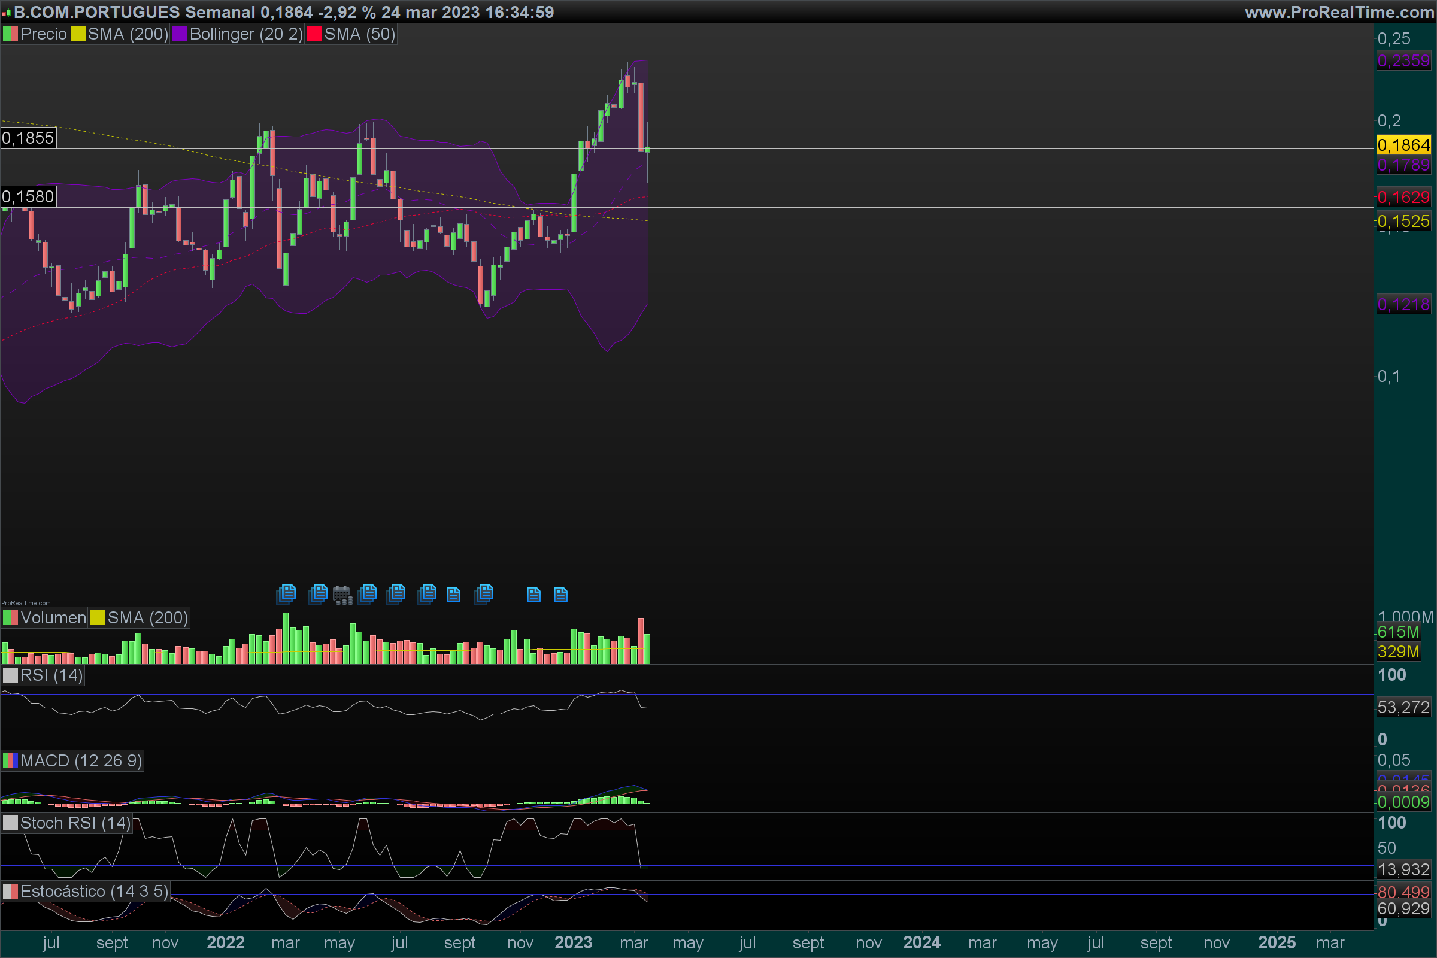
Task: Select the 2024 year label on the time axis
Action: pyautogui.click(x=921, y=942)
